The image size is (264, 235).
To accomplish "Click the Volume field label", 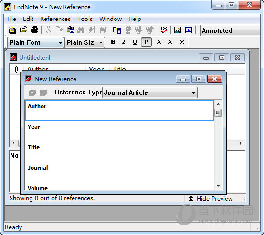I will tap(38, 188).
